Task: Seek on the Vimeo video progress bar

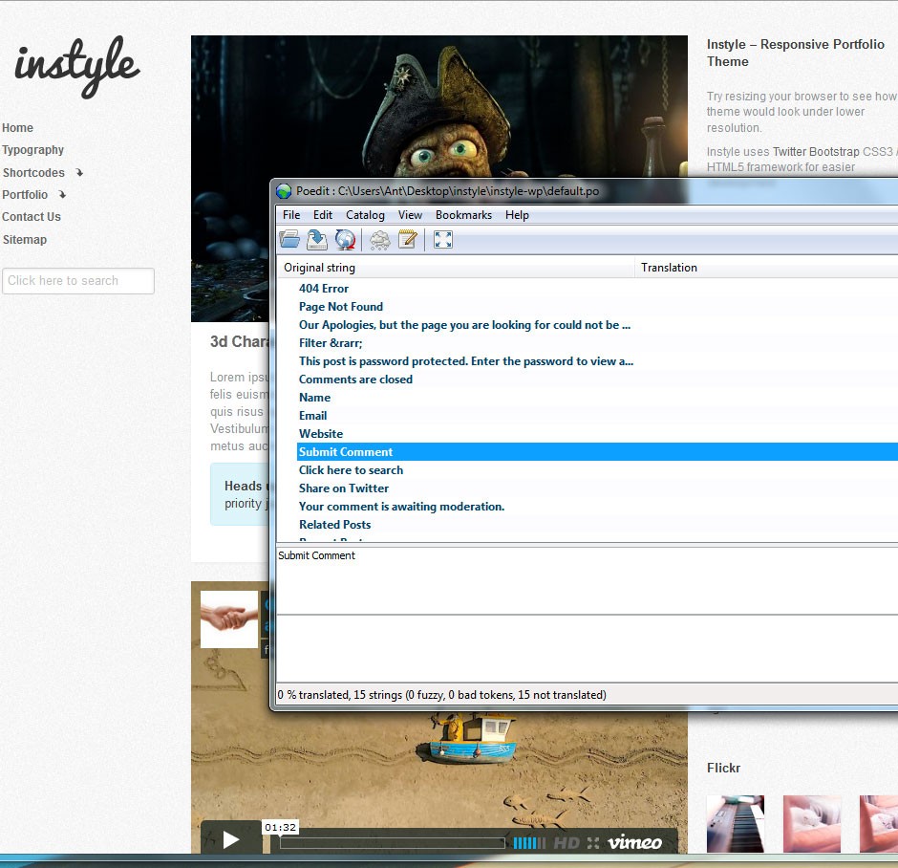Action: 393,843
